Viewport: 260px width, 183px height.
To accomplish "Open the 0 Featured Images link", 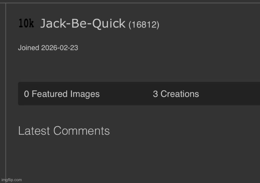I will (x=62, y=94).
